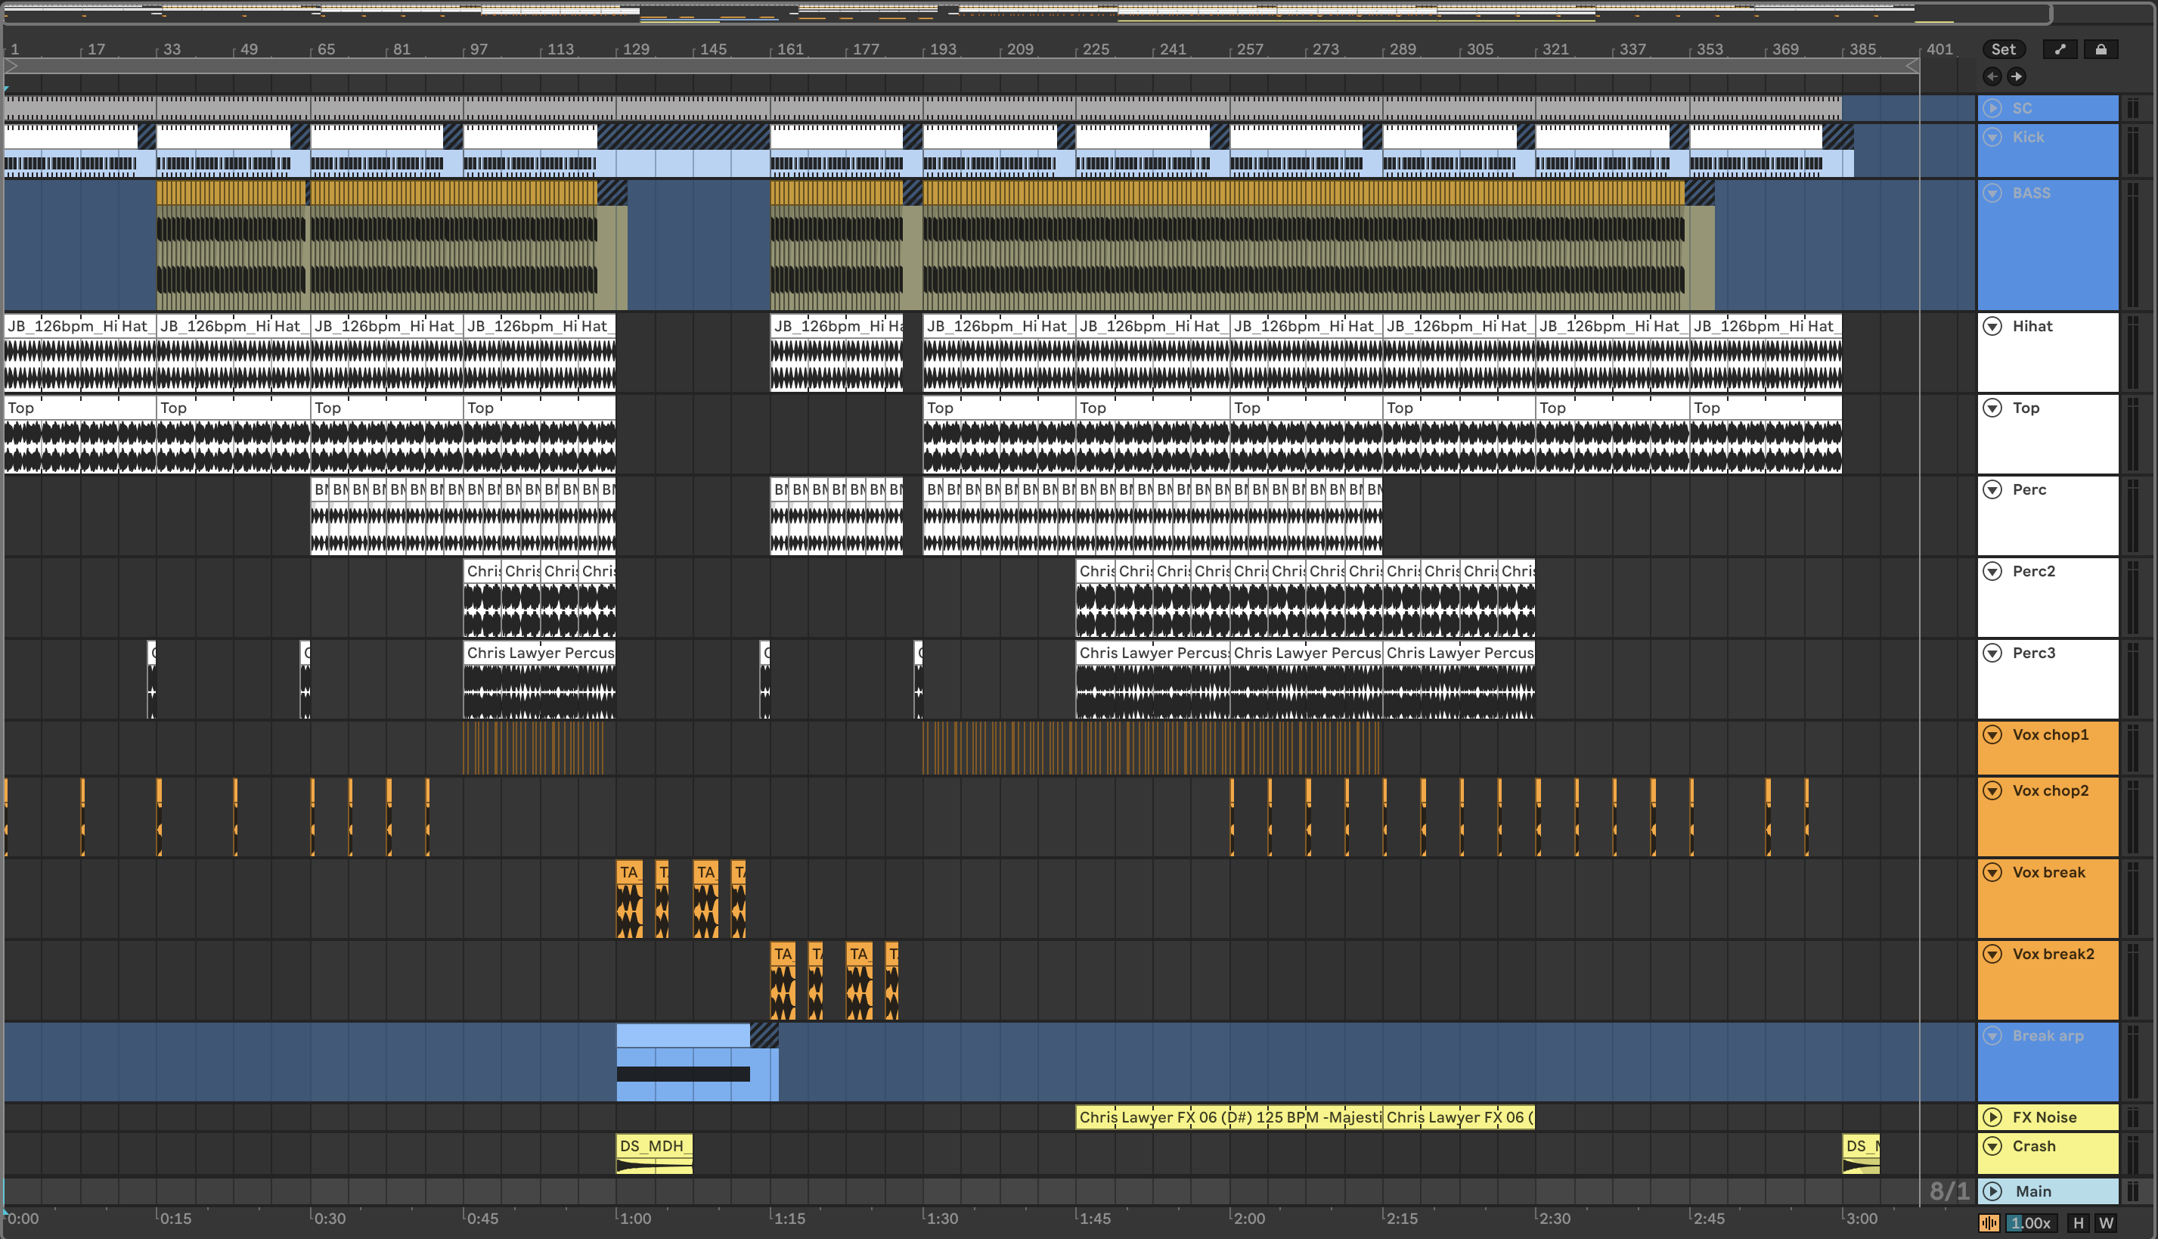Click bar 129 on the beat ruler
The height and width of the screenshot is (1239, 2158).
pyautogui.click(x=634, y=49)
